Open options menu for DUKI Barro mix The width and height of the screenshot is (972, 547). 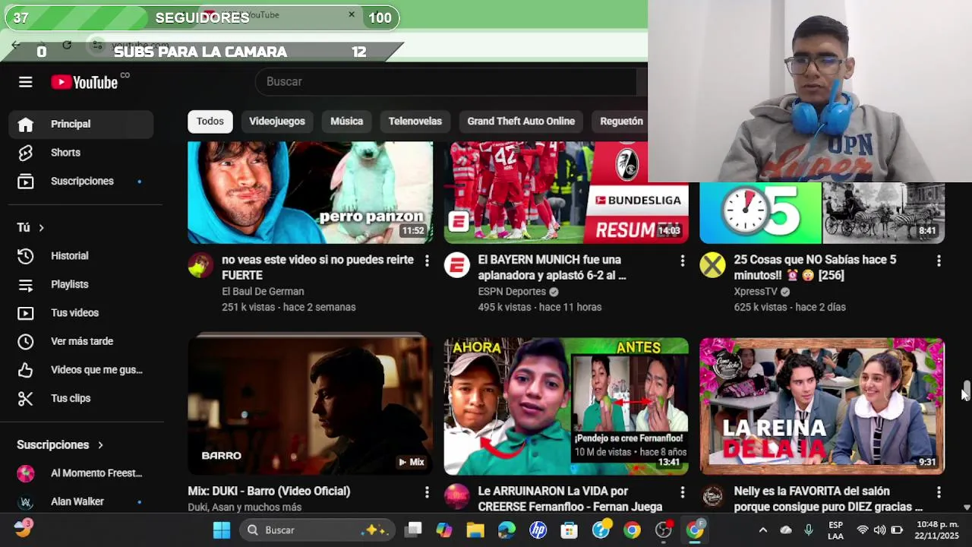pos(427,492)
